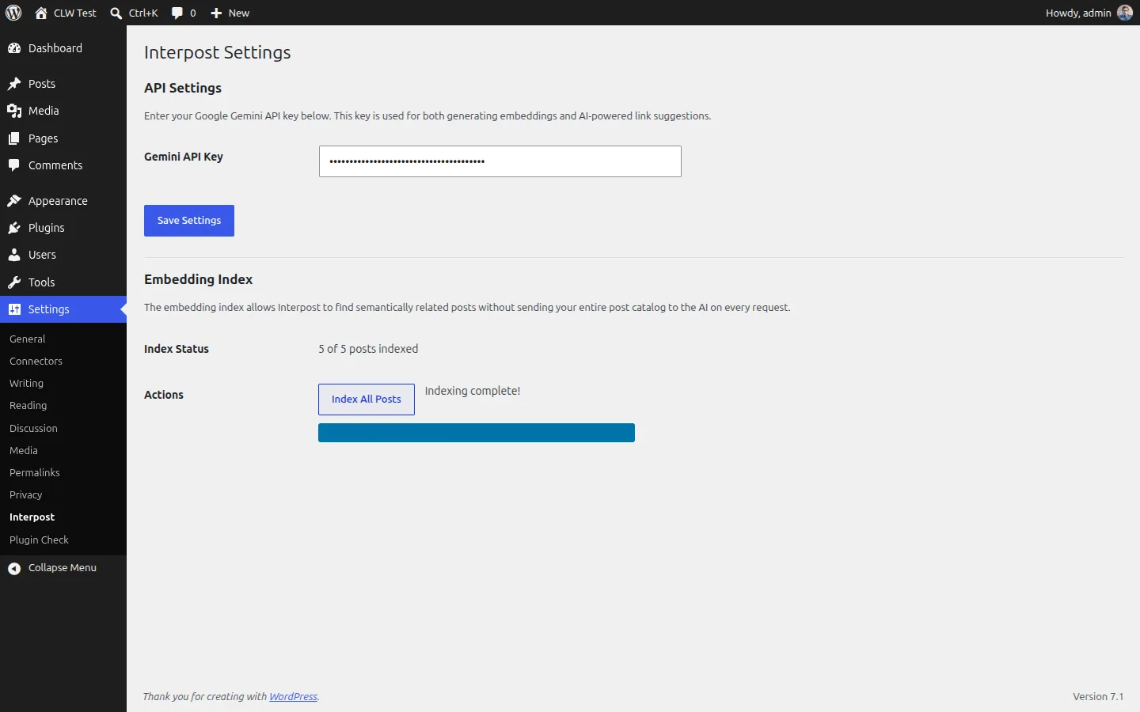
Task: Click the Save Settings button
Action: (x=189, y=221)
